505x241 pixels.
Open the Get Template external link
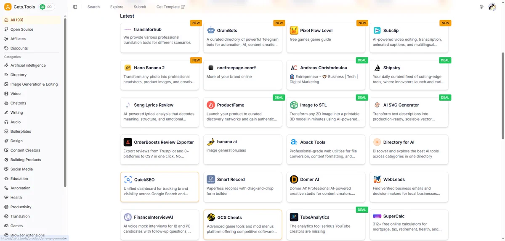coord(170,7)
